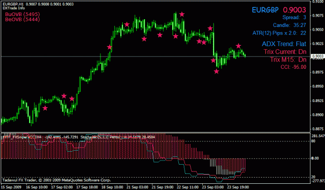Click the 0.00 level label on indicator scale
Image resolution: width=325 pixels, height=190 pixels.
pos(315,158)
